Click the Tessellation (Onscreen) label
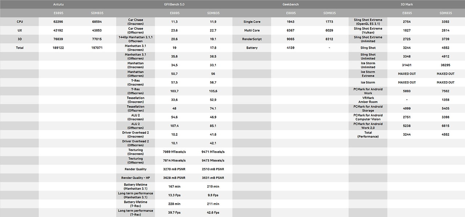 pos(136,100)
